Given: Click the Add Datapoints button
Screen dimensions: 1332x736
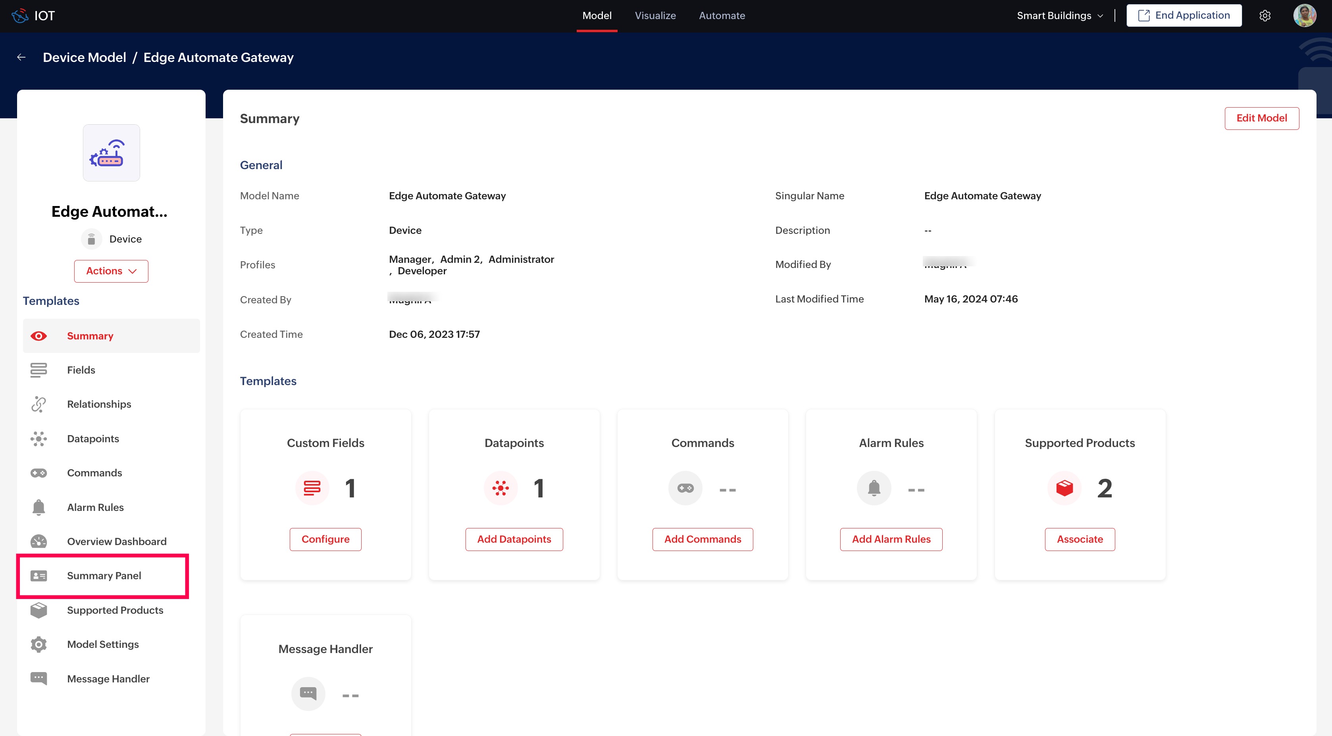Looking at the screenshot, I should click(514, 539).
